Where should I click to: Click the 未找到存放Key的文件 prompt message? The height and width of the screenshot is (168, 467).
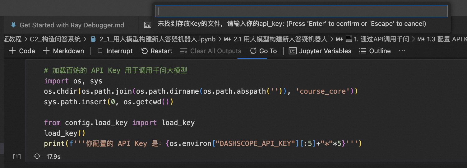(292, 24)
